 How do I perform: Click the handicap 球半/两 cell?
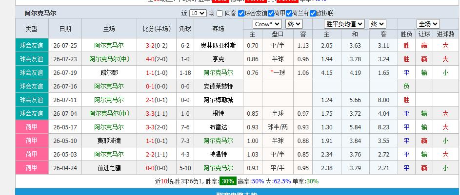pos(278,127)
